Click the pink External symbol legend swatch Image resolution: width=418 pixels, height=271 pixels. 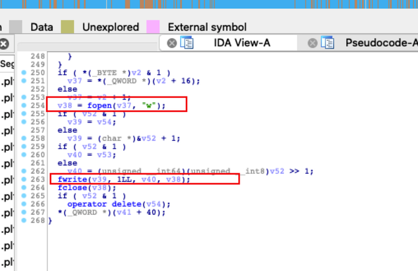(153, 27)
